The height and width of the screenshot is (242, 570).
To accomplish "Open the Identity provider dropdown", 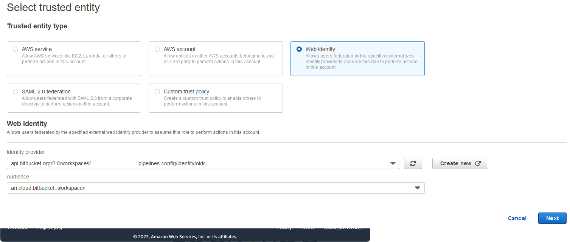I will pos(203,163).
